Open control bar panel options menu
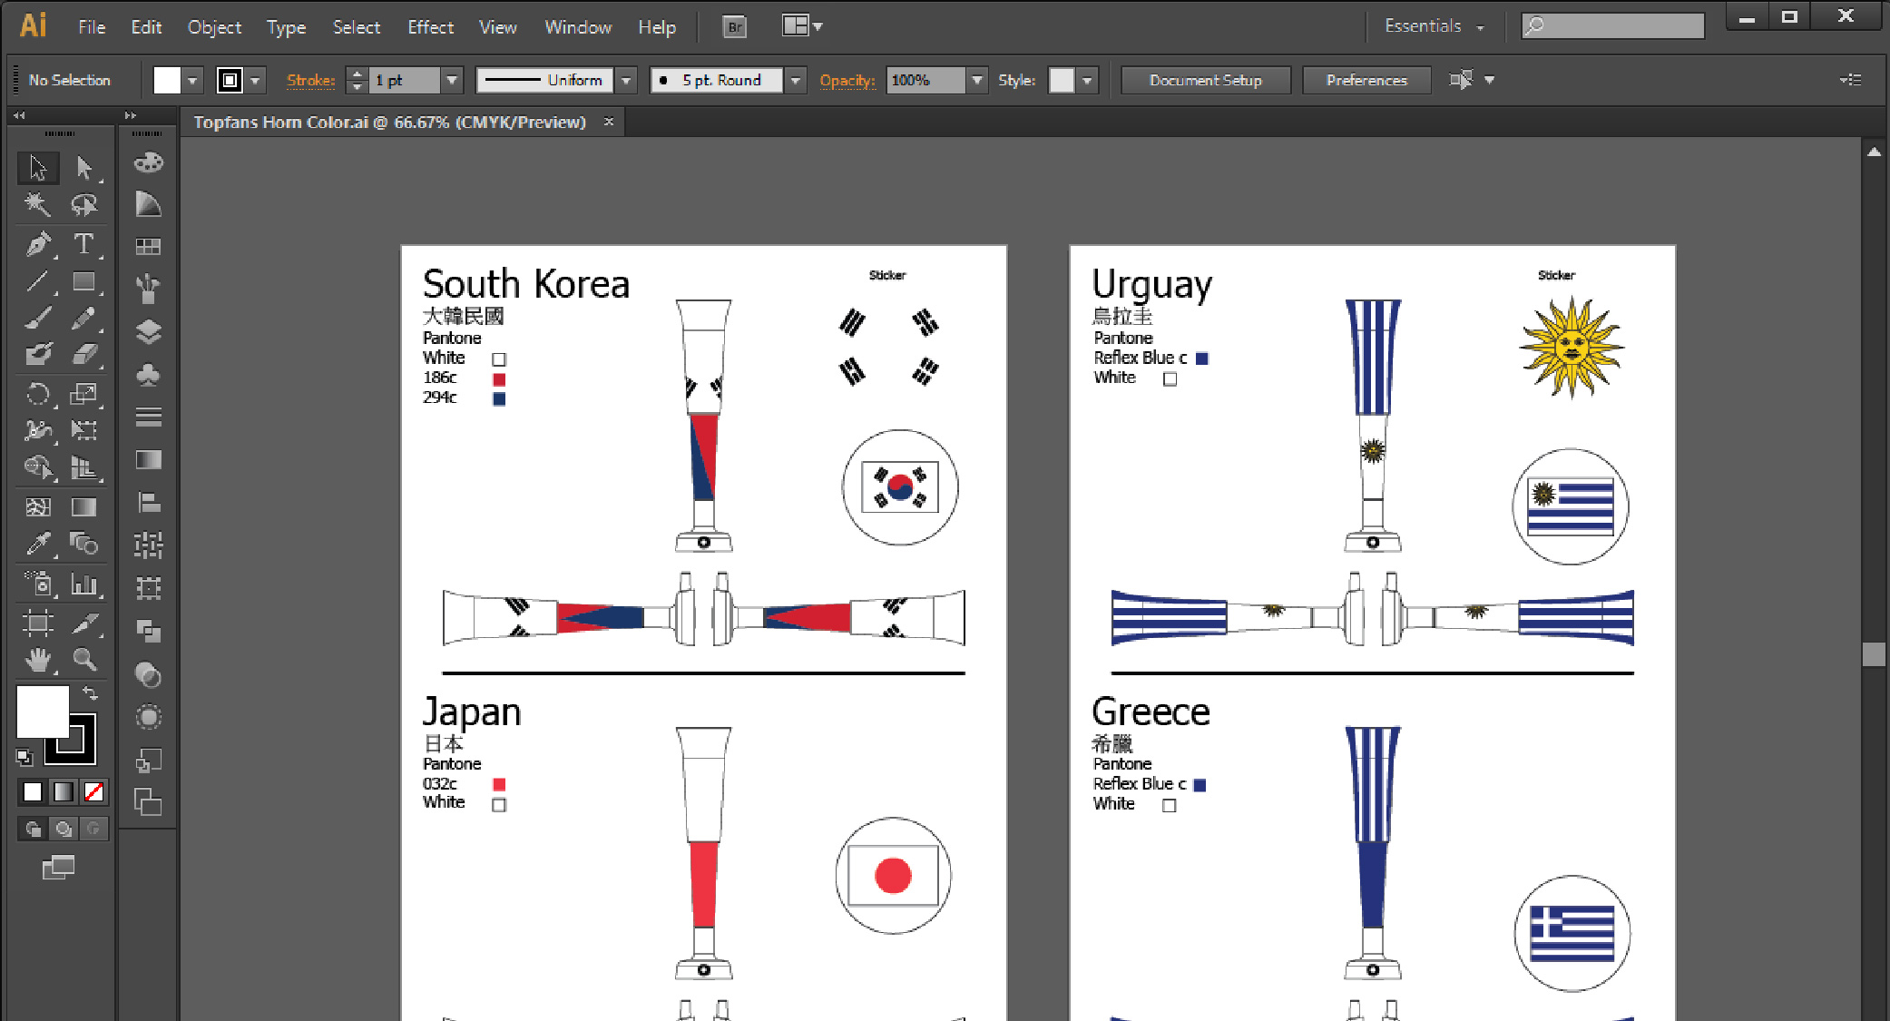The width and height of the screenshot is (1890, 1021). [x=1850, y=81]
